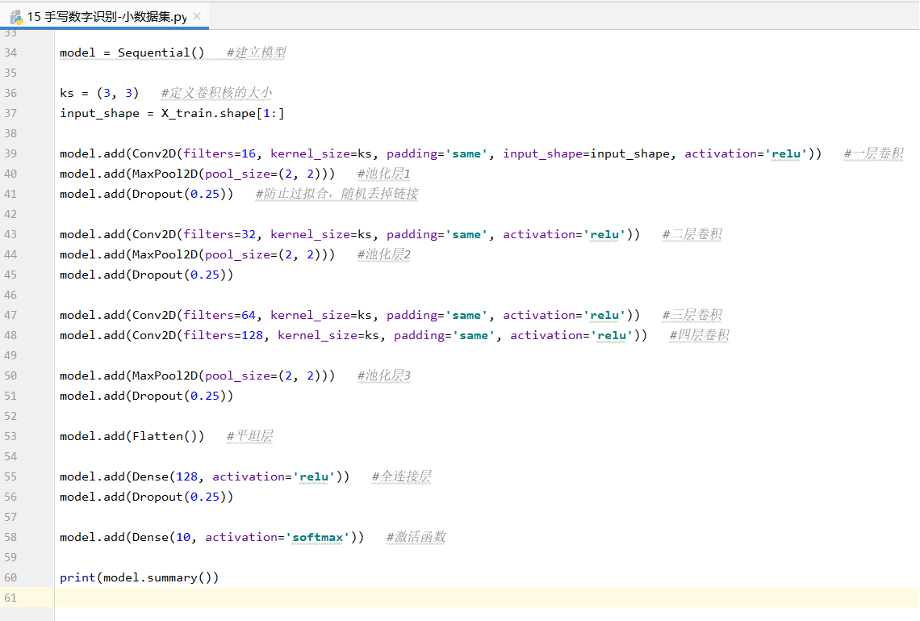This screenshot has width=920, height=621.
Task: Click the comment '#全连接层'
Action: tap(401, 476)
